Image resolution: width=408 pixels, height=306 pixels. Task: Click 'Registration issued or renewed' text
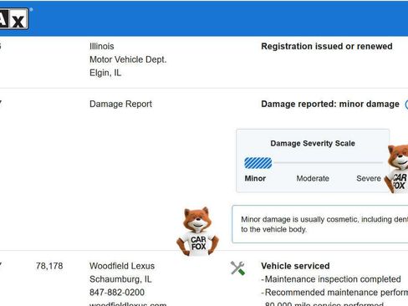pos(327,46)
